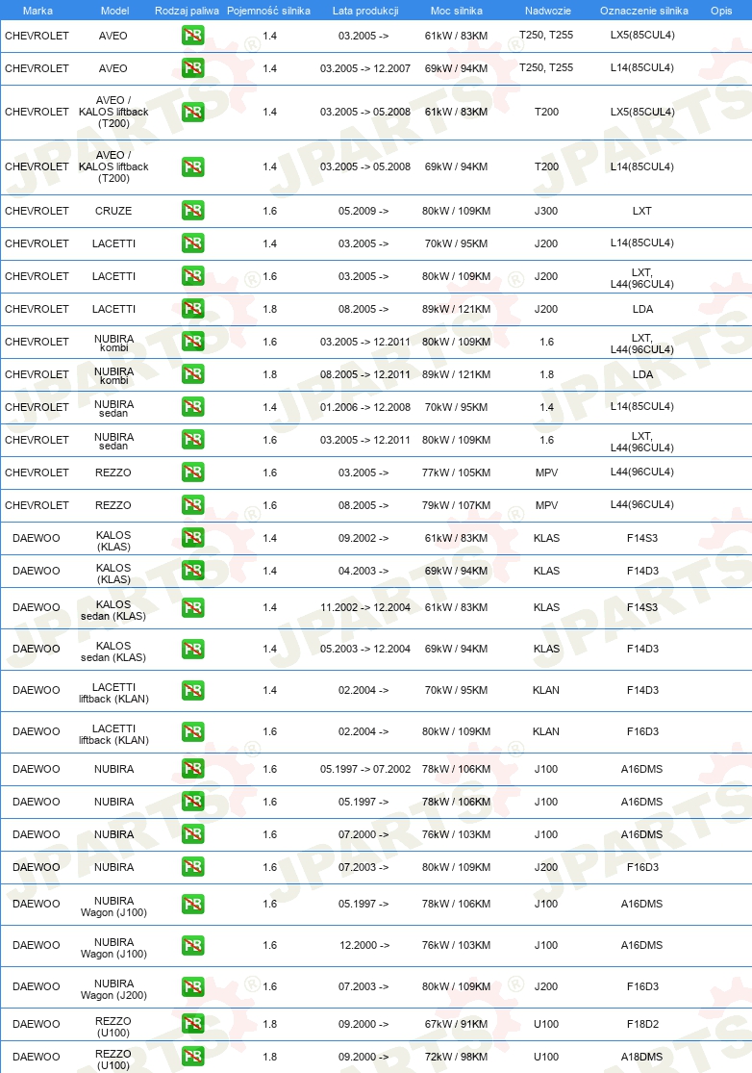
Task: Click fuel icon in Daewoo Rezzo (U100) A18DMS row
Action: (x=192, y=1058)
